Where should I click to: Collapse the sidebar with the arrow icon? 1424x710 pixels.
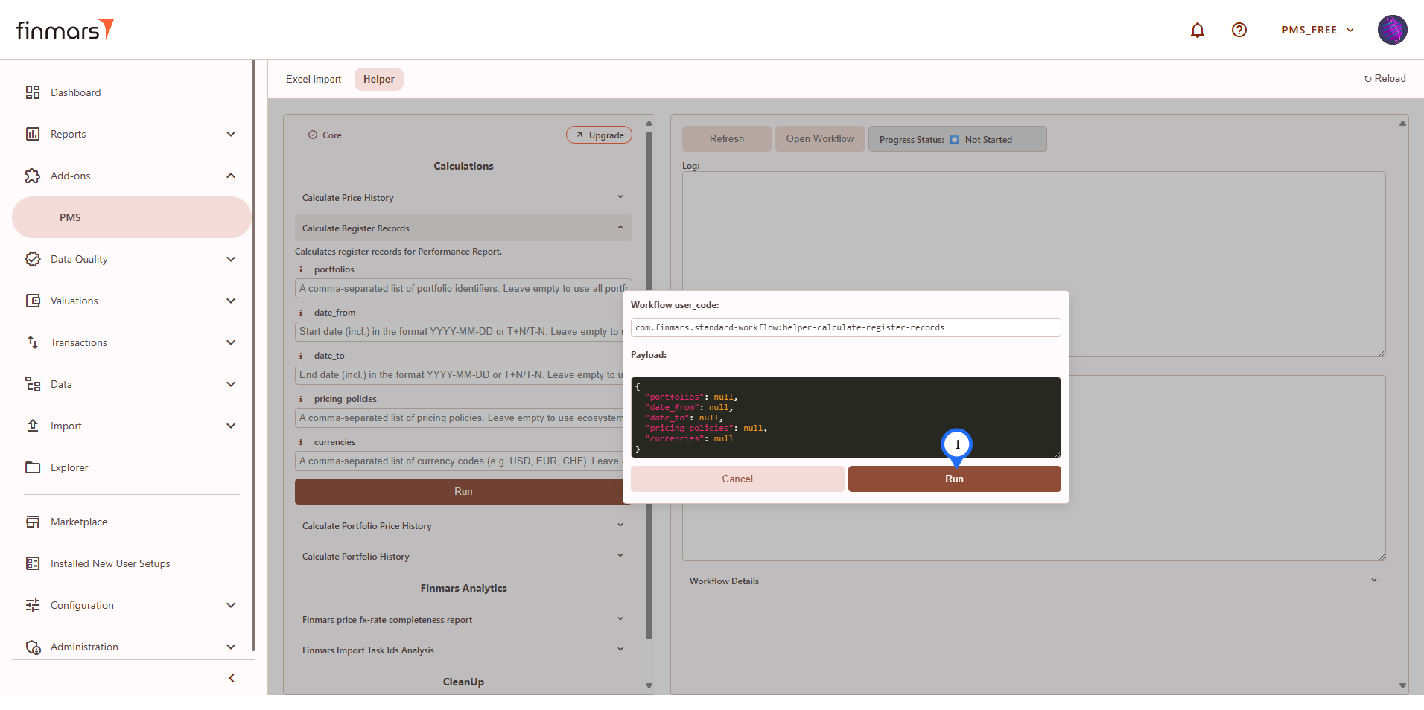click(232, 678)
